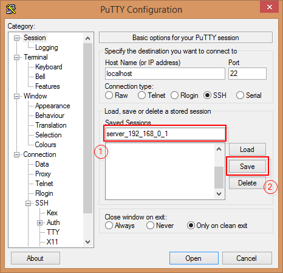Open the Selection category
This screenshot has width=283, height=273.
49,135
